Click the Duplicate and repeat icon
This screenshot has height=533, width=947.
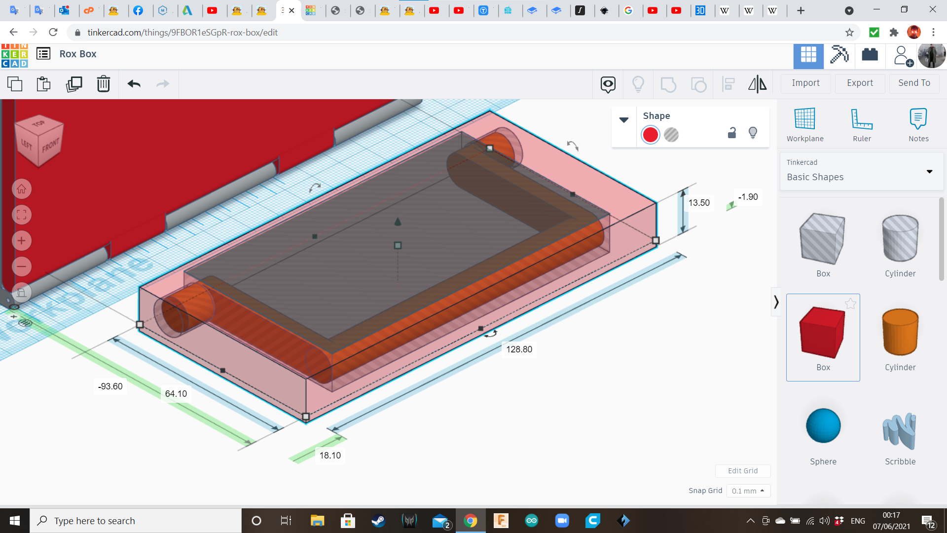click(x=74, y=84)
